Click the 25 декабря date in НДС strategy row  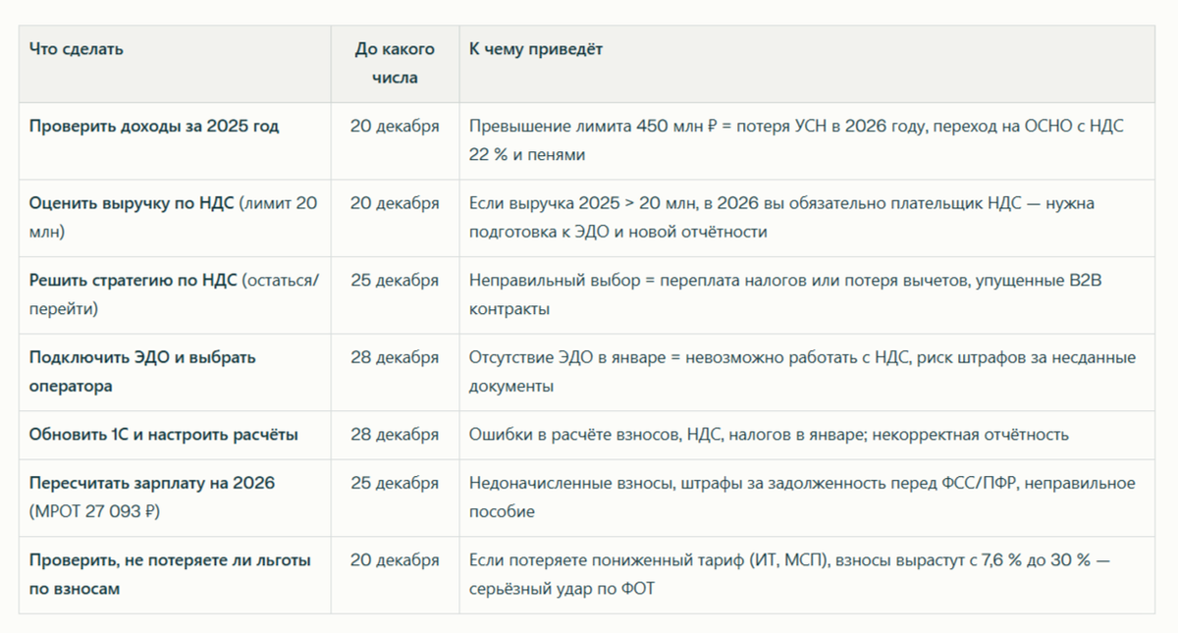point(395,281)
